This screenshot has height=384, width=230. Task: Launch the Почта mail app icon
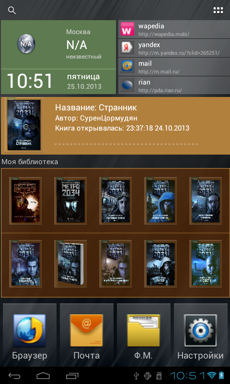[x=87, y=330]
